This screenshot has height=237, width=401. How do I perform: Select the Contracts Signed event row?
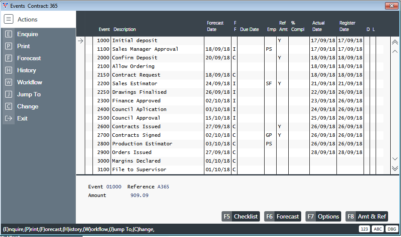tap(234, 135)
